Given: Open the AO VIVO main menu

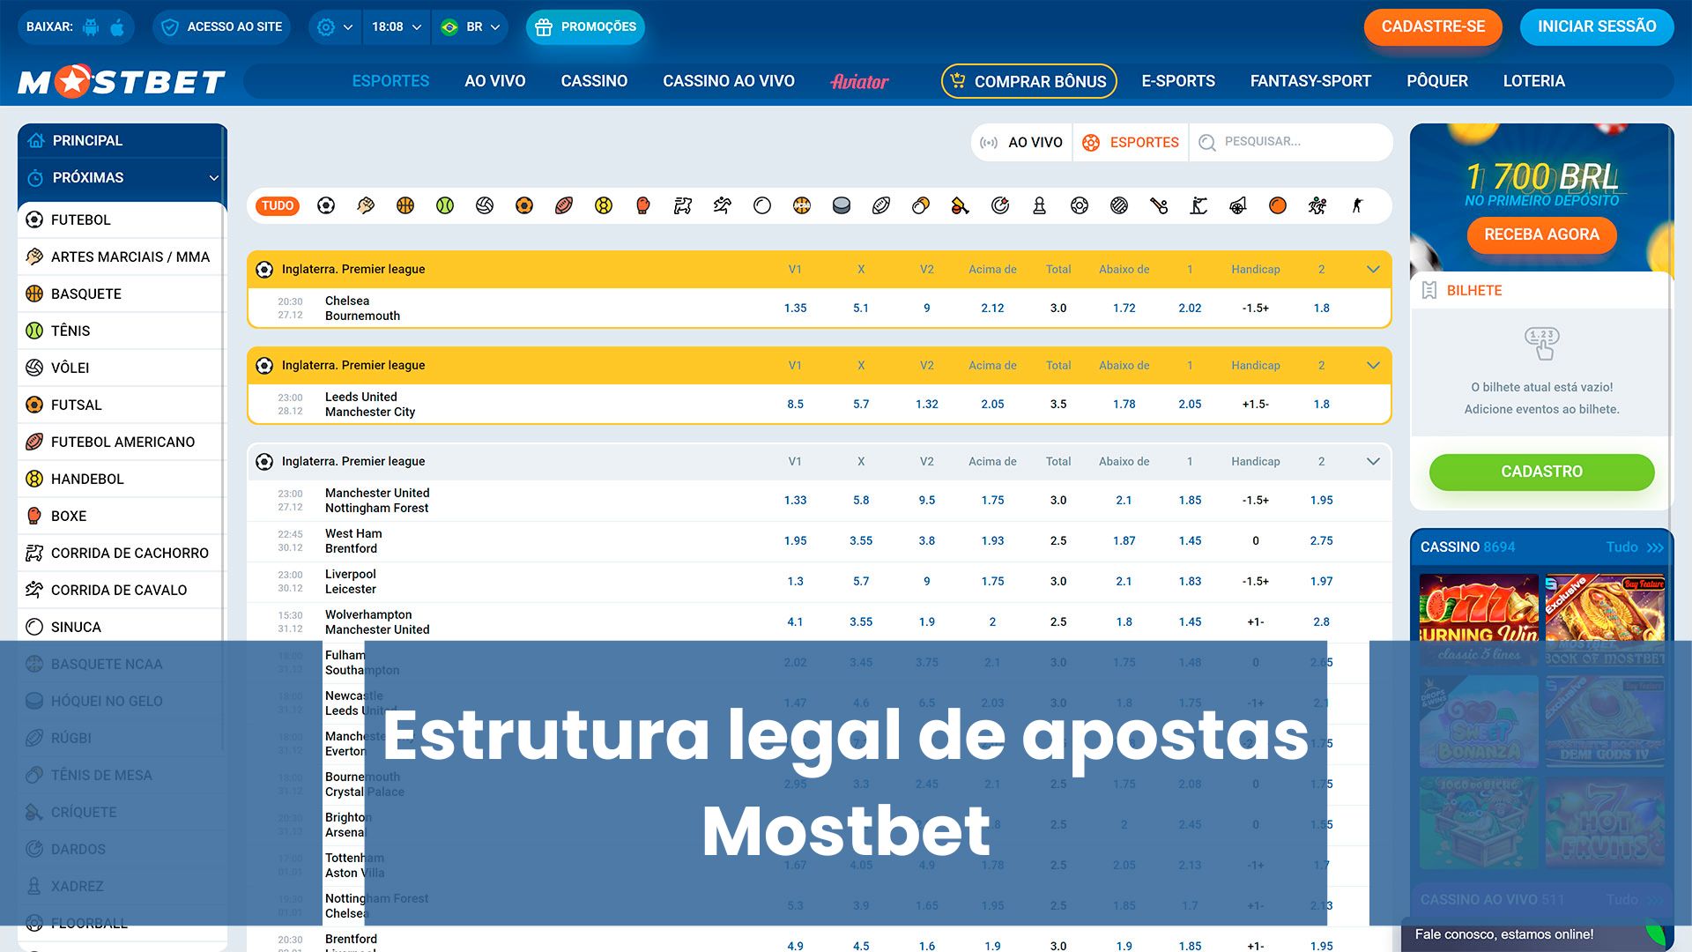Looking at the screenshot, I should click(x=495, y=81).
